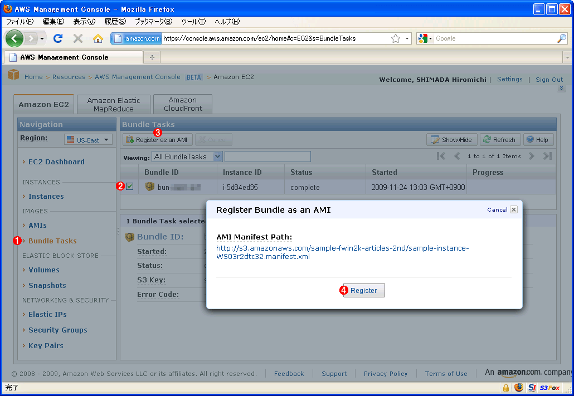Image resolution: width=574 pixels, height=396 pixels.
Task: Click the padlock icon in status bar
Action: [506, 388]
